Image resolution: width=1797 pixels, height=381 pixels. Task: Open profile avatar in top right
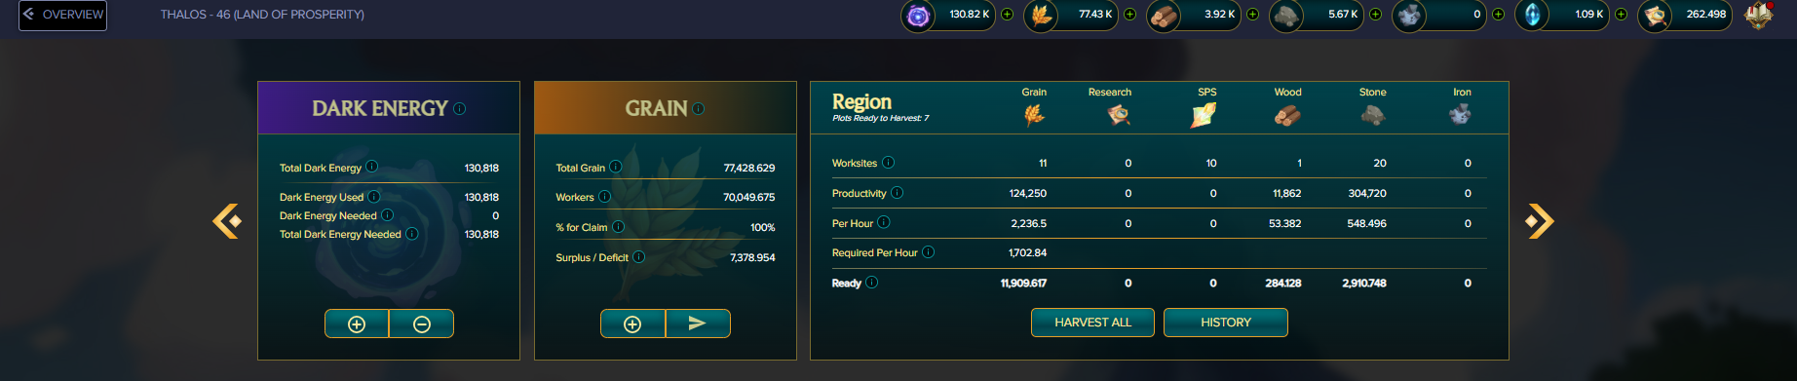1759,15
